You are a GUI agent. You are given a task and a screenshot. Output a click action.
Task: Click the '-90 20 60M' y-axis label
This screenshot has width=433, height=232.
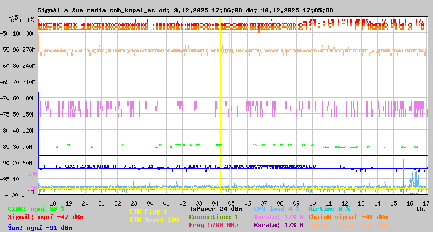point(16,163)
